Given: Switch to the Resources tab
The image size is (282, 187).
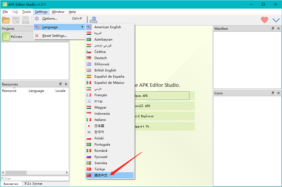Looking at the screenshot, I should coord(11,184).
